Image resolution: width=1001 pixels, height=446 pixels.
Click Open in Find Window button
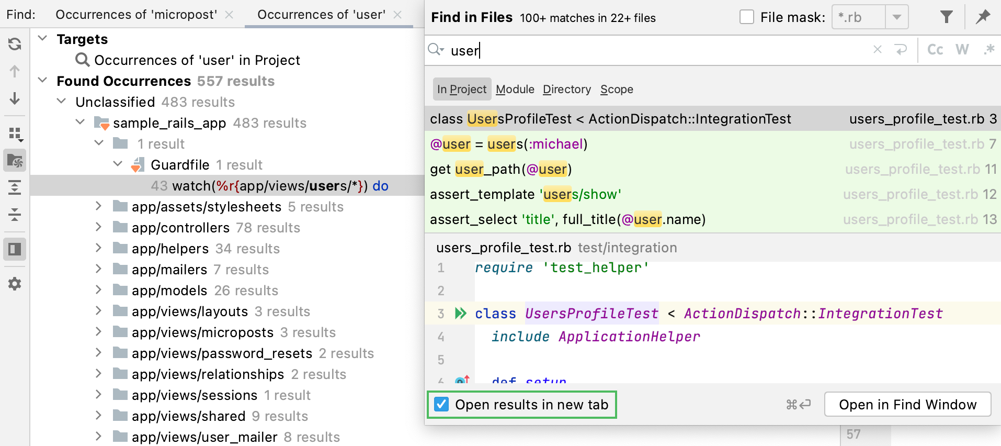(907, 405)
